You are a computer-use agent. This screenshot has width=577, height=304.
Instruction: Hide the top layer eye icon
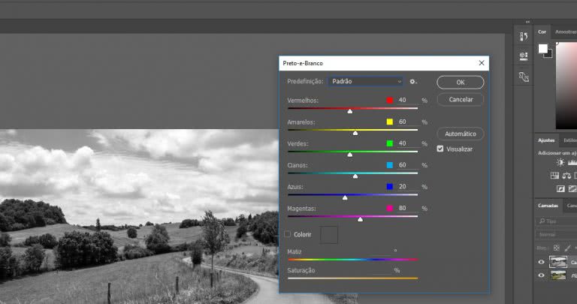(541, 262)
